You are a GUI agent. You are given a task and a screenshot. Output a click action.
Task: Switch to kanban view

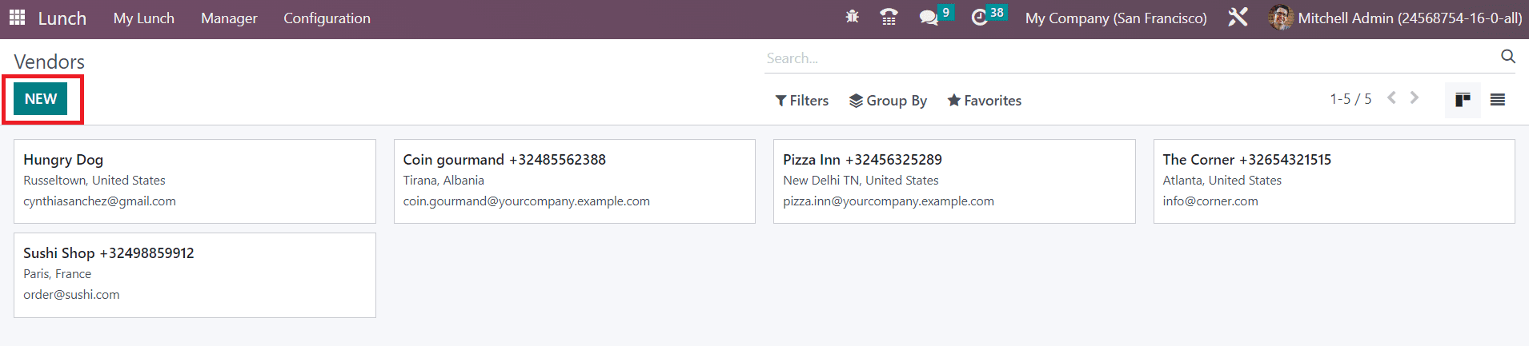pyautogui.click(x=1463, y=100)
